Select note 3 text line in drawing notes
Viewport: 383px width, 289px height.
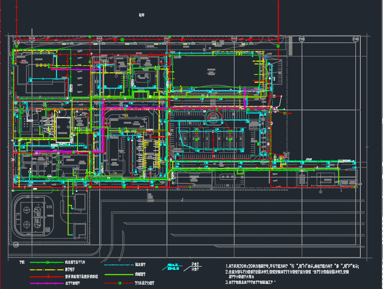(x=251, y=282)
